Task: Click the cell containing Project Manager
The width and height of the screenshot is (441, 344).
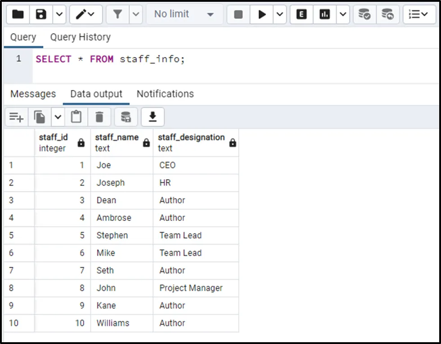Action: (x=191, y=288)
